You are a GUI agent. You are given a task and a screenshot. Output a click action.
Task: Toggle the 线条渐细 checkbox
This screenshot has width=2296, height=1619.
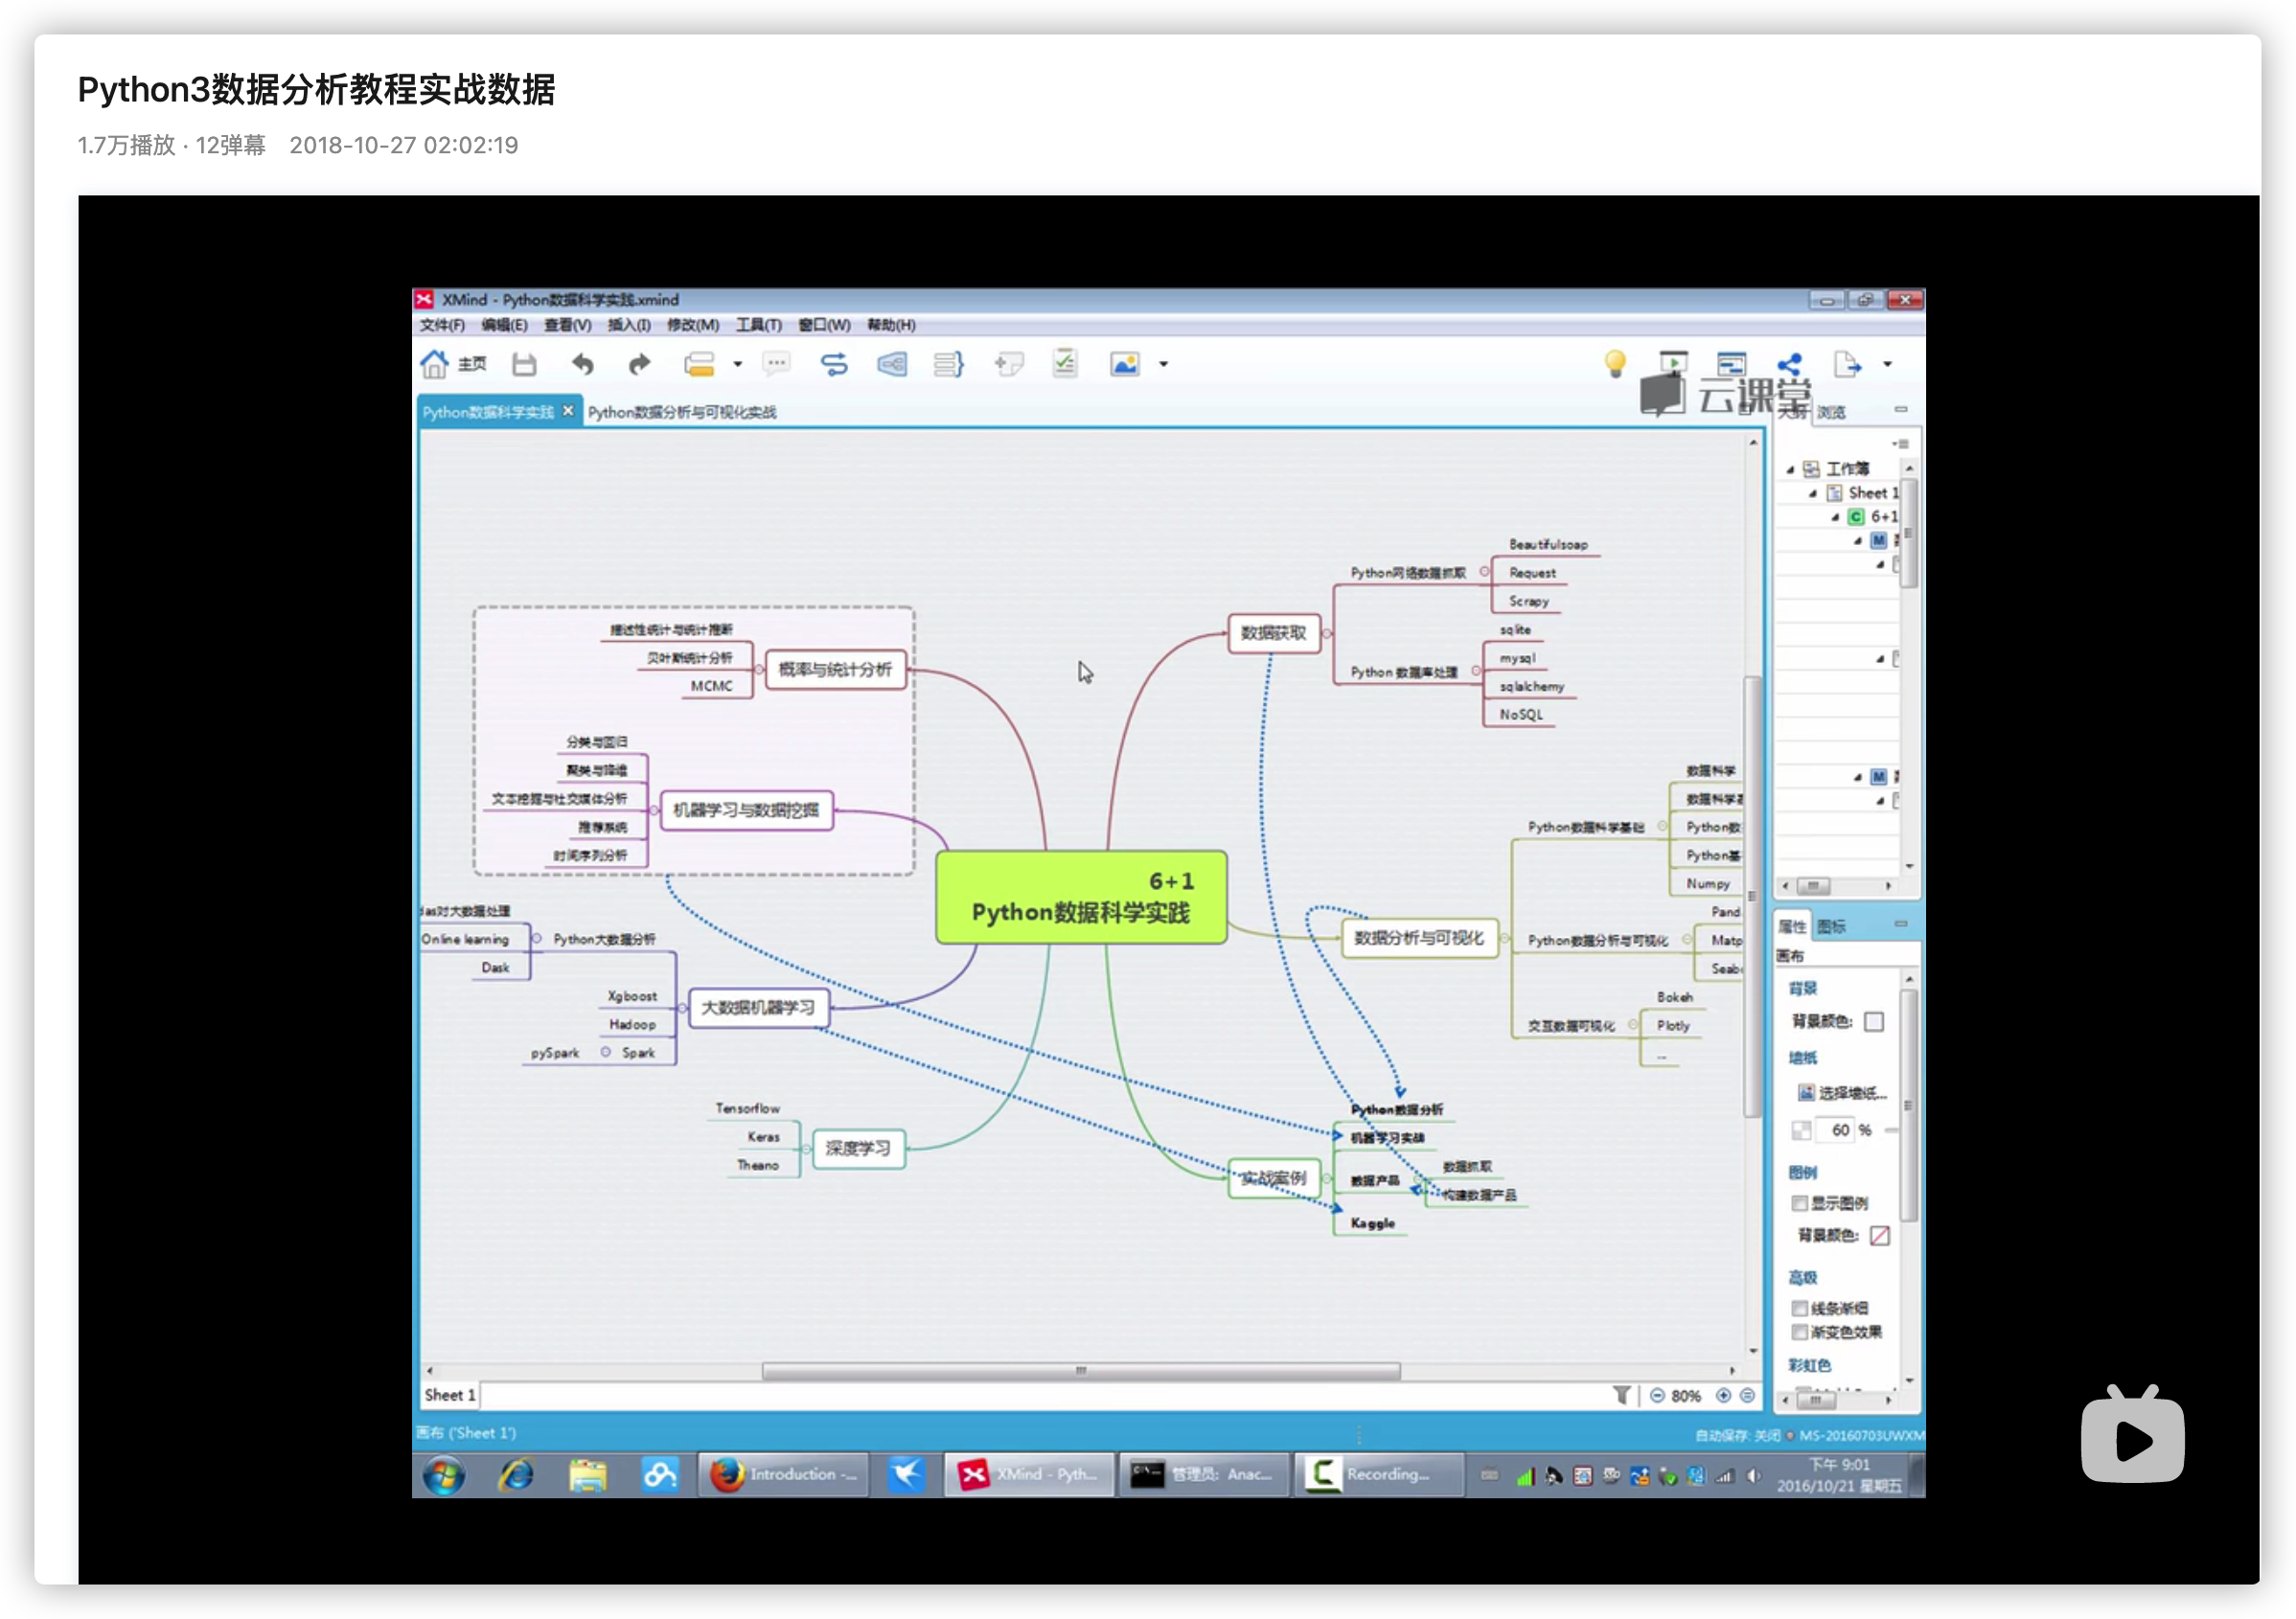[x=1799, y=1308]
